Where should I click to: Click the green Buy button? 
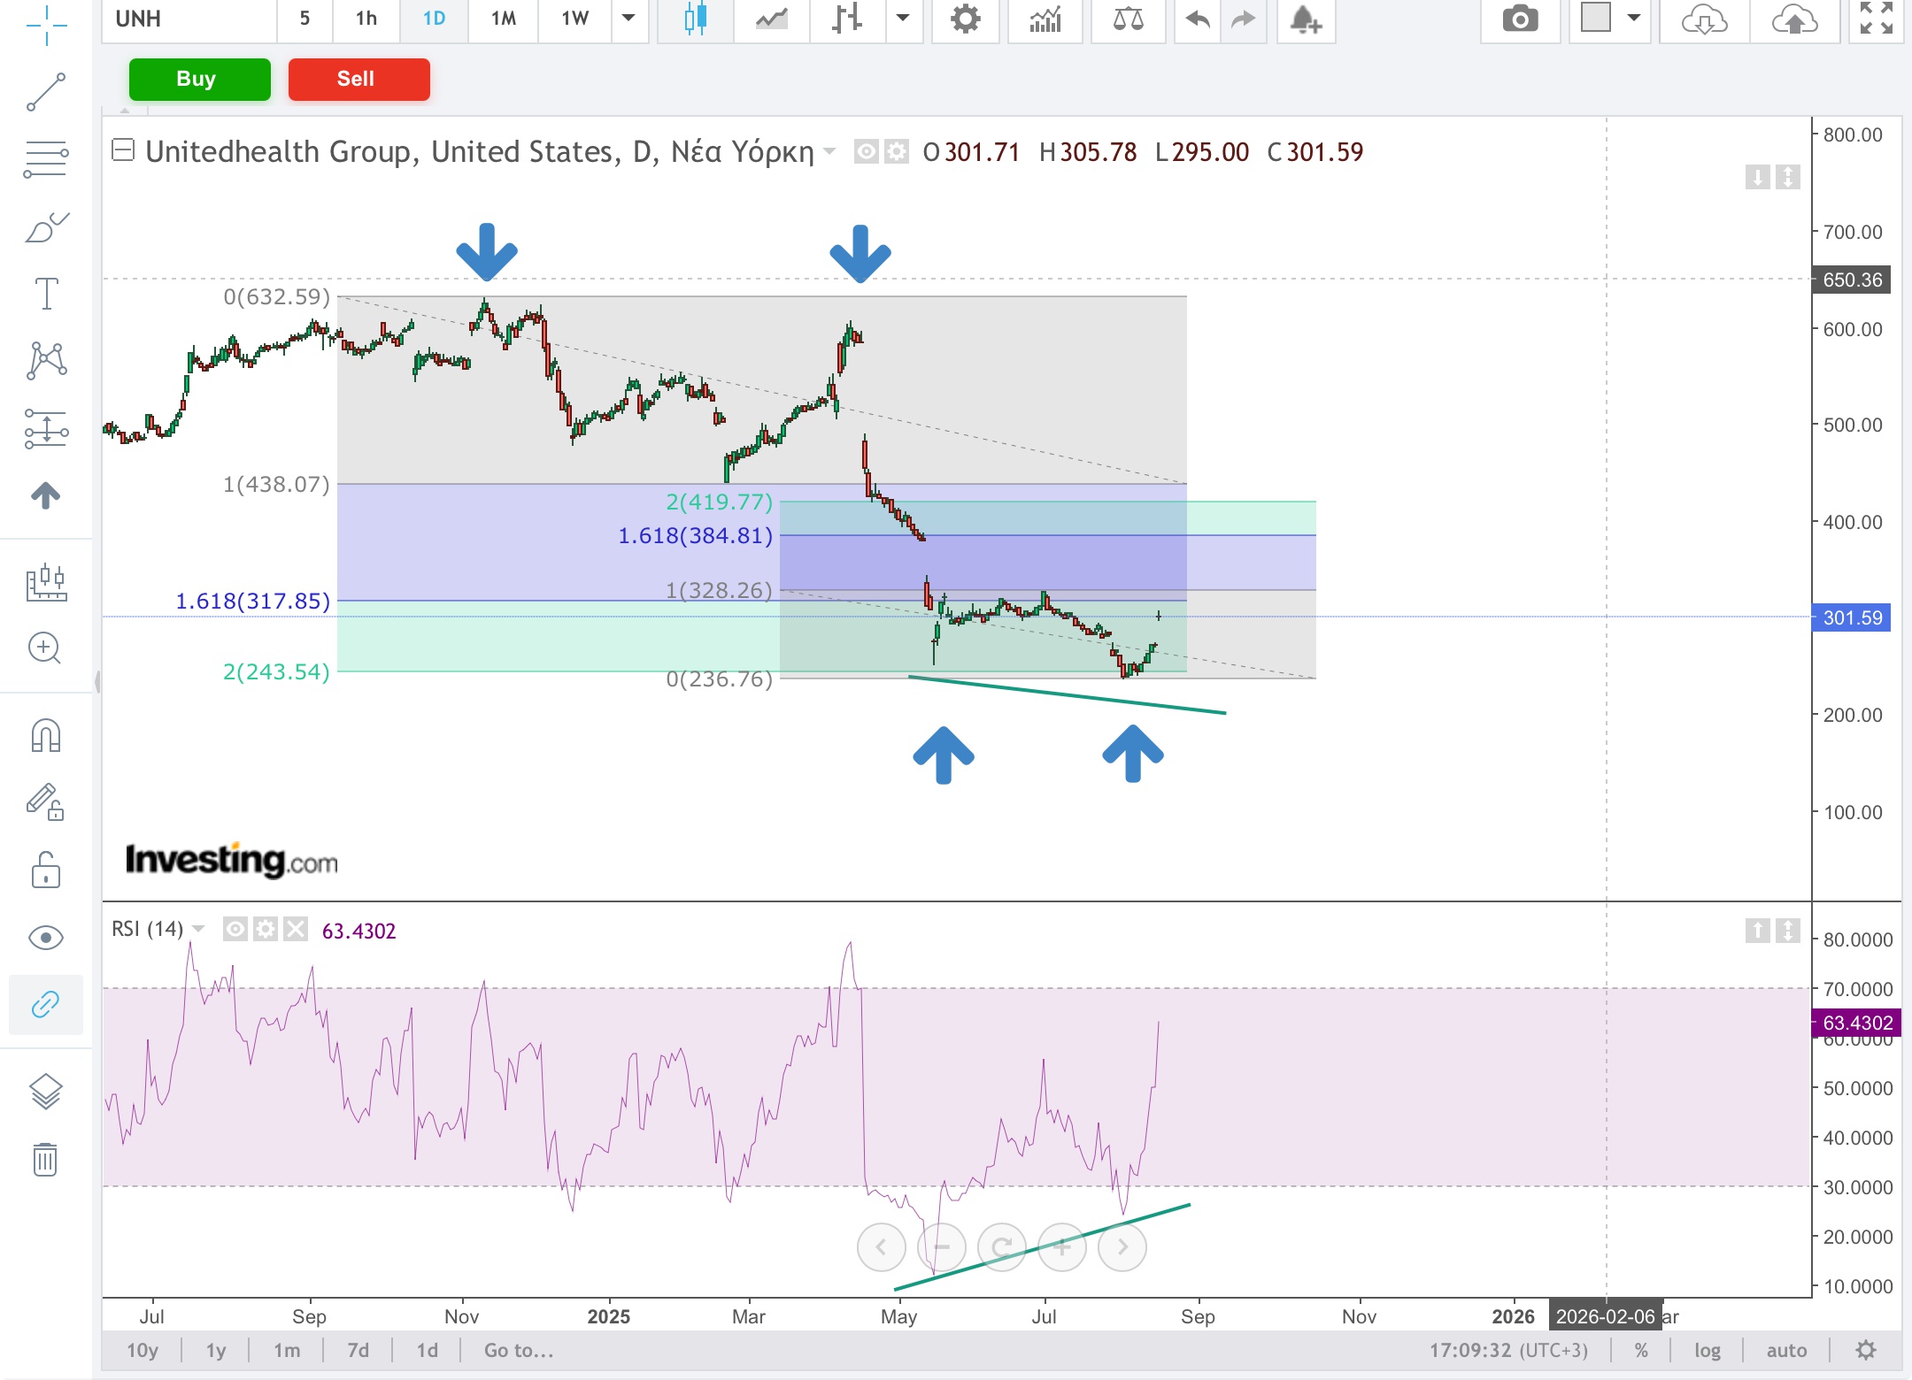[x=200, y=80]
